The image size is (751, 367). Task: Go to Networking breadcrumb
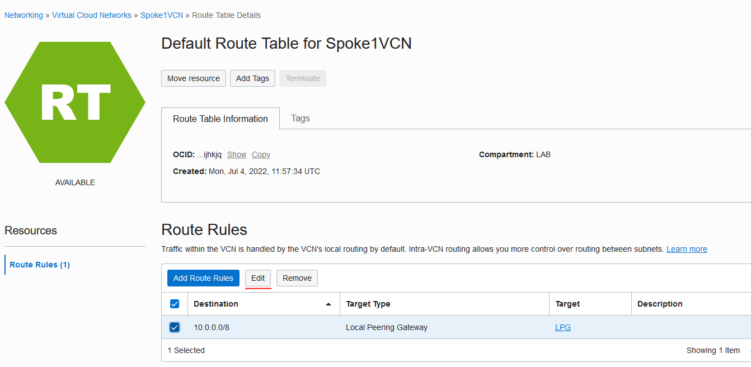(24, 15)
